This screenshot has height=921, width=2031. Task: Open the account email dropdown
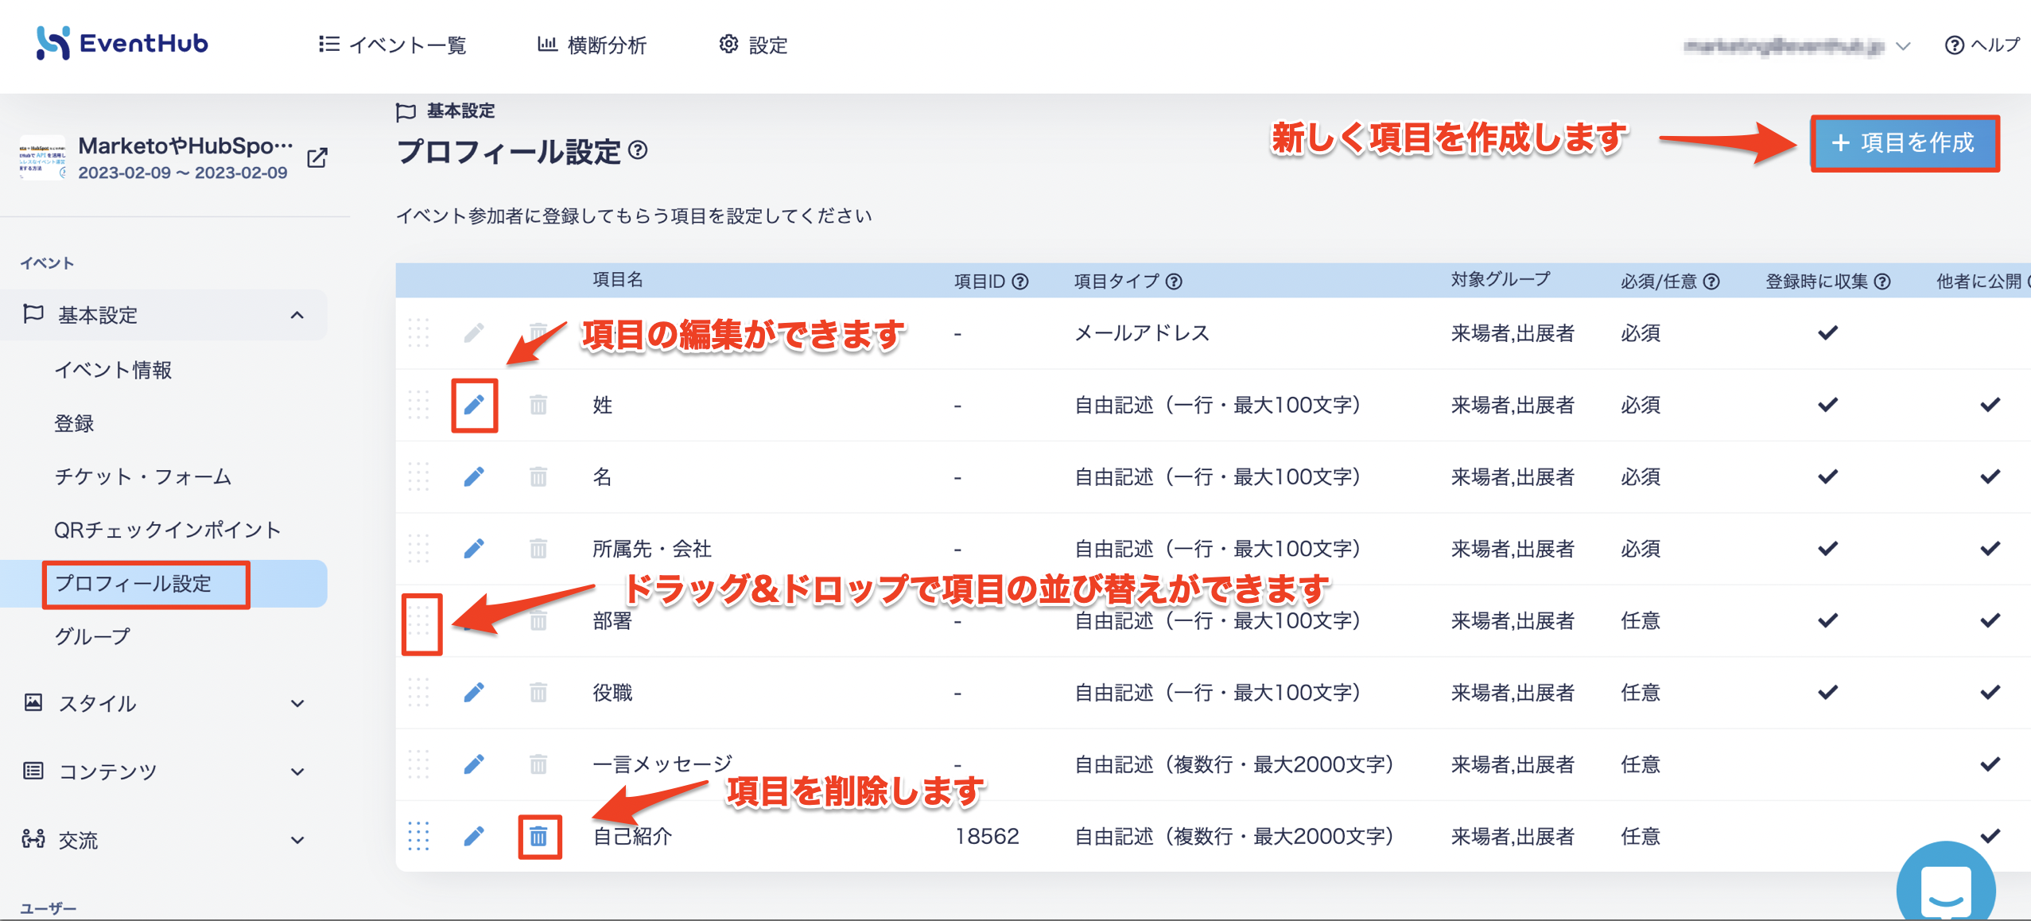point(1796,46)
